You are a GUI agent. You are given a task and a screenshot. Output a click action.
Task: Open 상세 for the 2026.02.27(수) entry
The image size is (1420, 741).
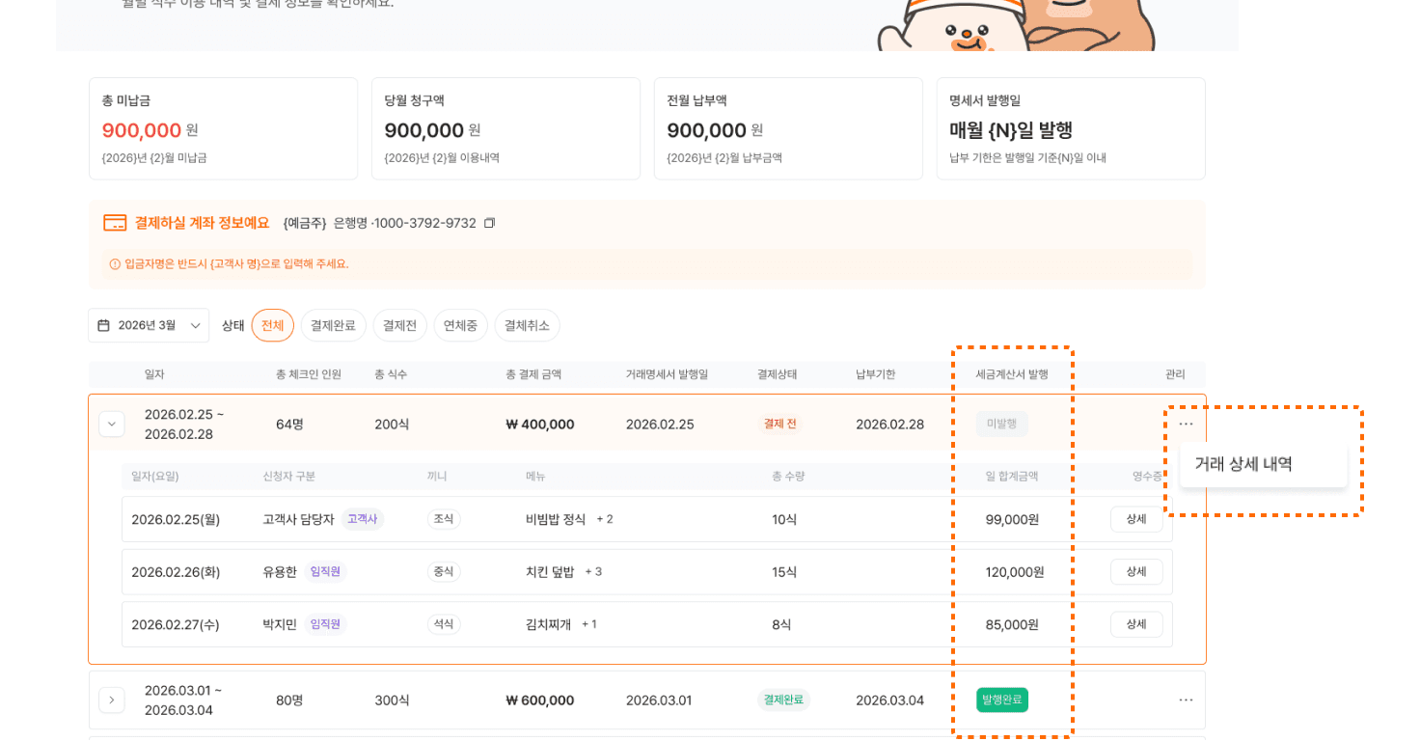pos(1136,624)
